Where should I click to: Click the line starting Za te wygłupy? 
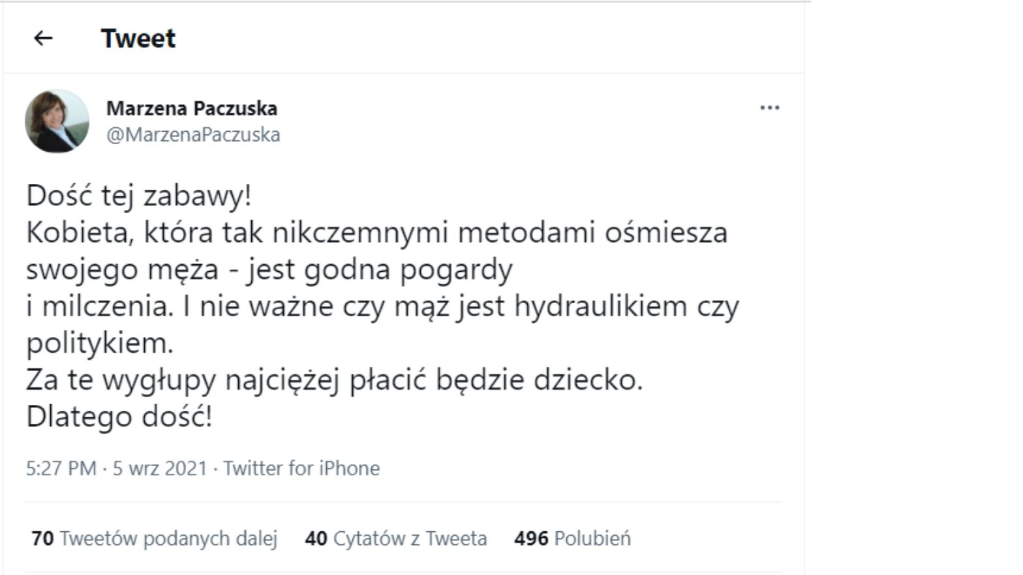(334, 380)
